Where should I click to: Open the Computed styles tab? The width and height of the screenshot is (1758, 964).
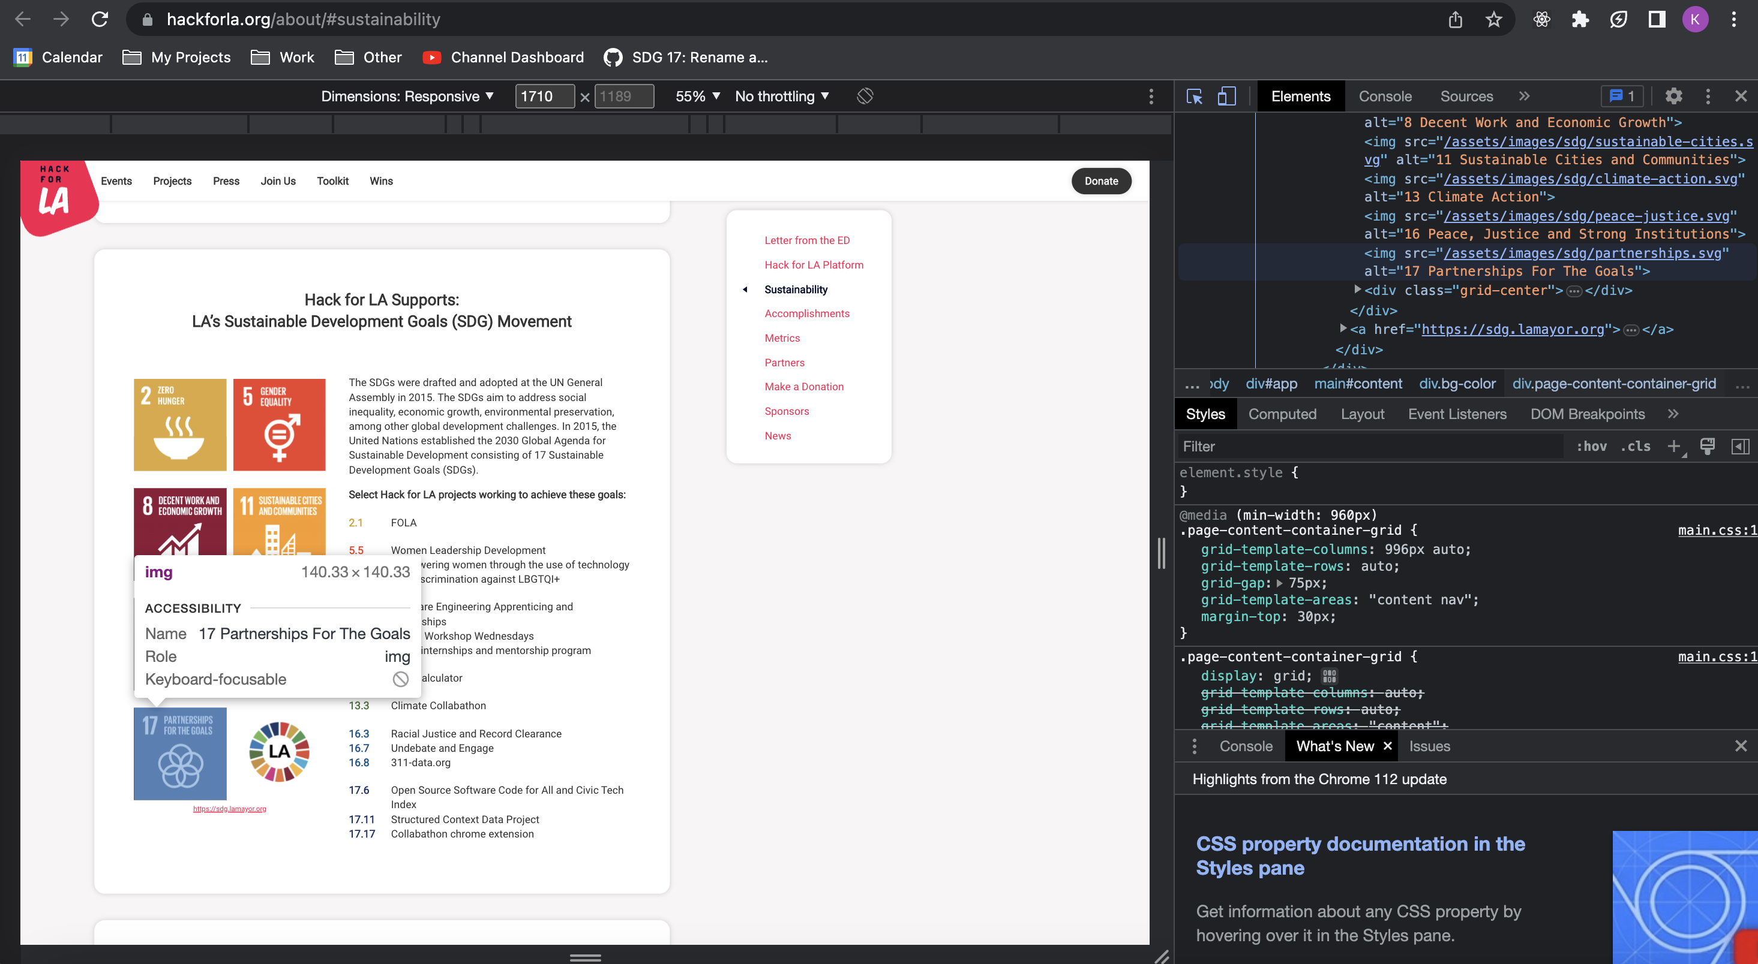point(1282,414)
